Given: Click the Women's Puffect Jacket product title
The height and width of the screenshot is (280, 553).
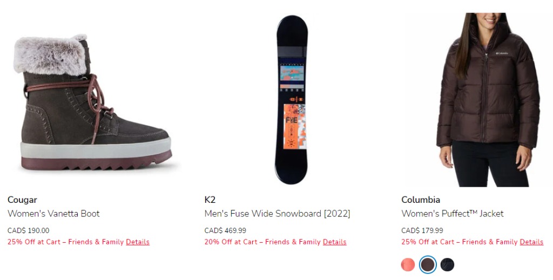Looking at the screenshot, I should [x=453, y=214].
